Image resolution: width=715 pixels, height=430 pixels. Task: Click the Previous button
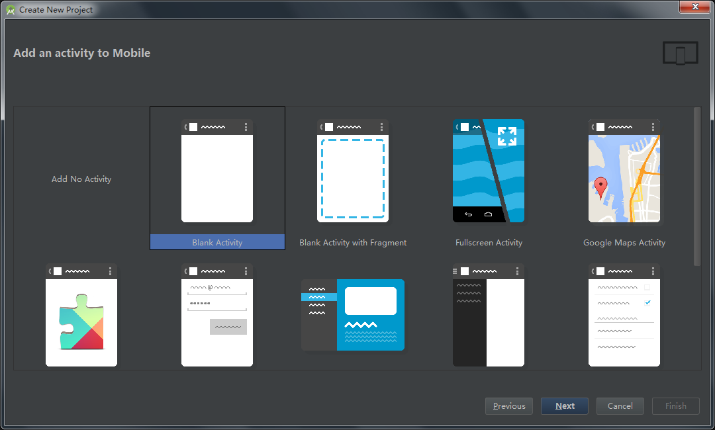(509, 406)
